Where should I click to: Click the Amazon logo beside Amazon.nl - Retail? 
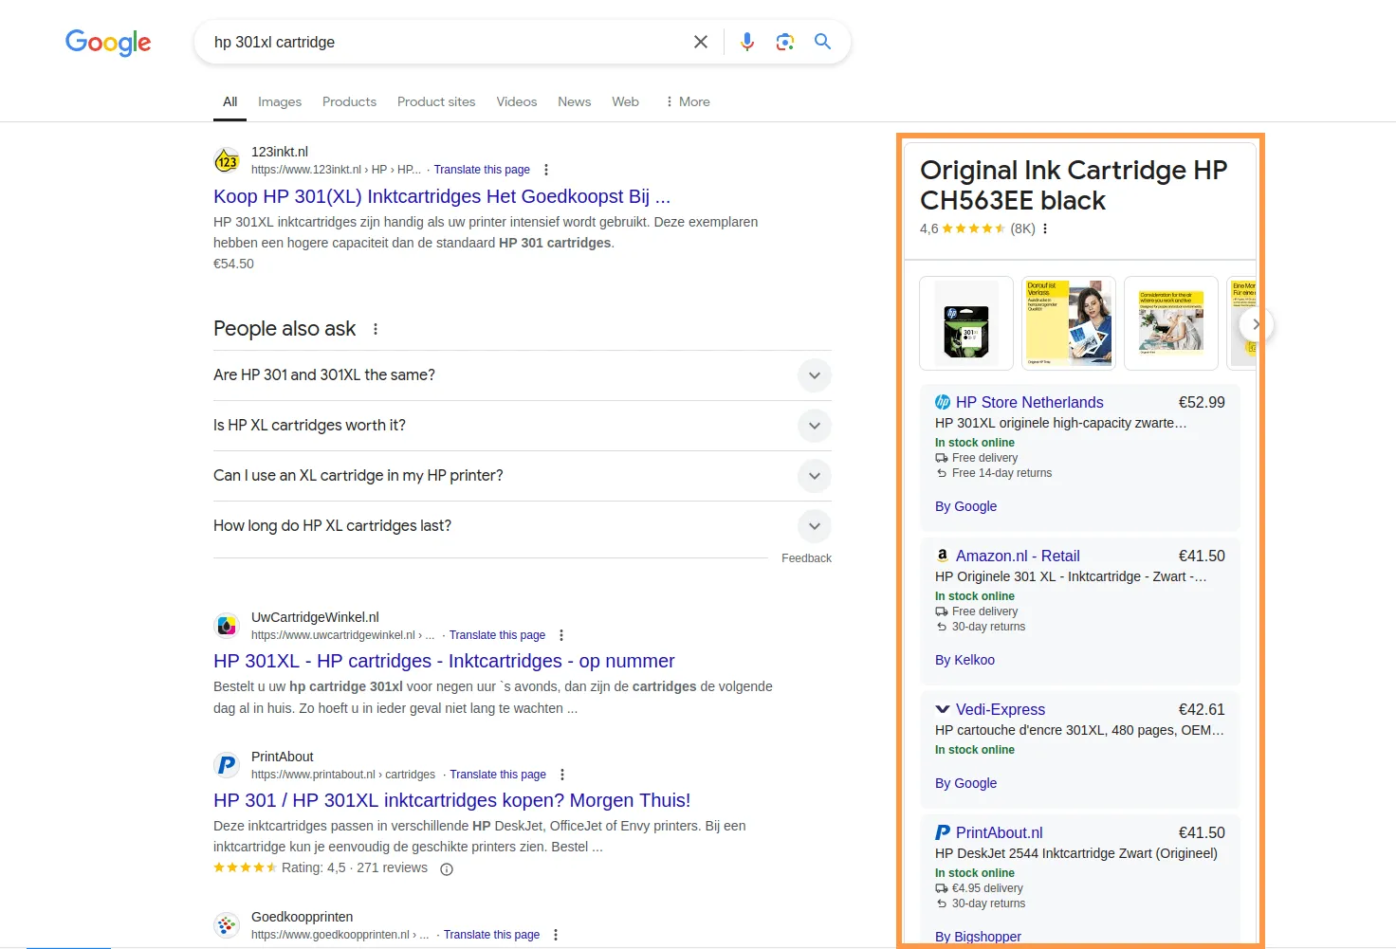click(942, 556)
